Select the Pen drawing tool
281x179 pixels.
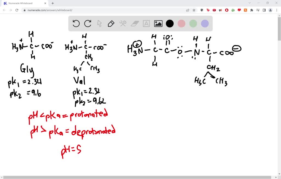click(111, 24)
